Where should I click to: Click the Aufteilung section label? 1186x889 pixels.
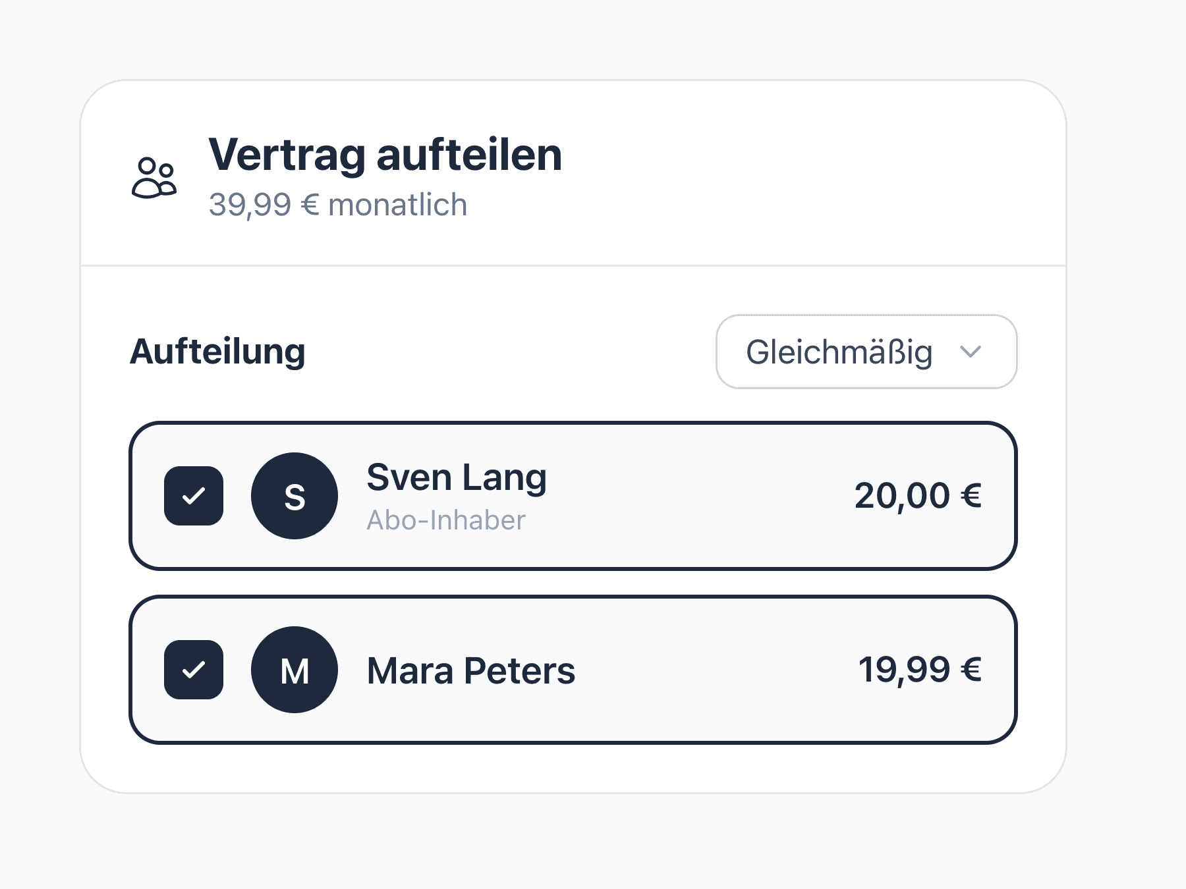coord(217,352)
